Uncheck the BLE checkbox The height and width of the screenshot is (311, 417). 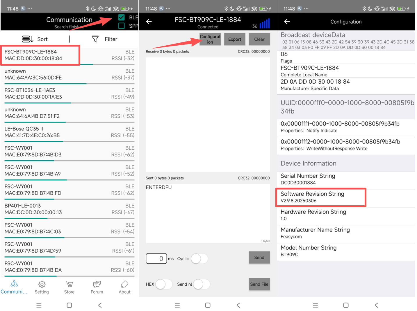(x=122, y=17)
